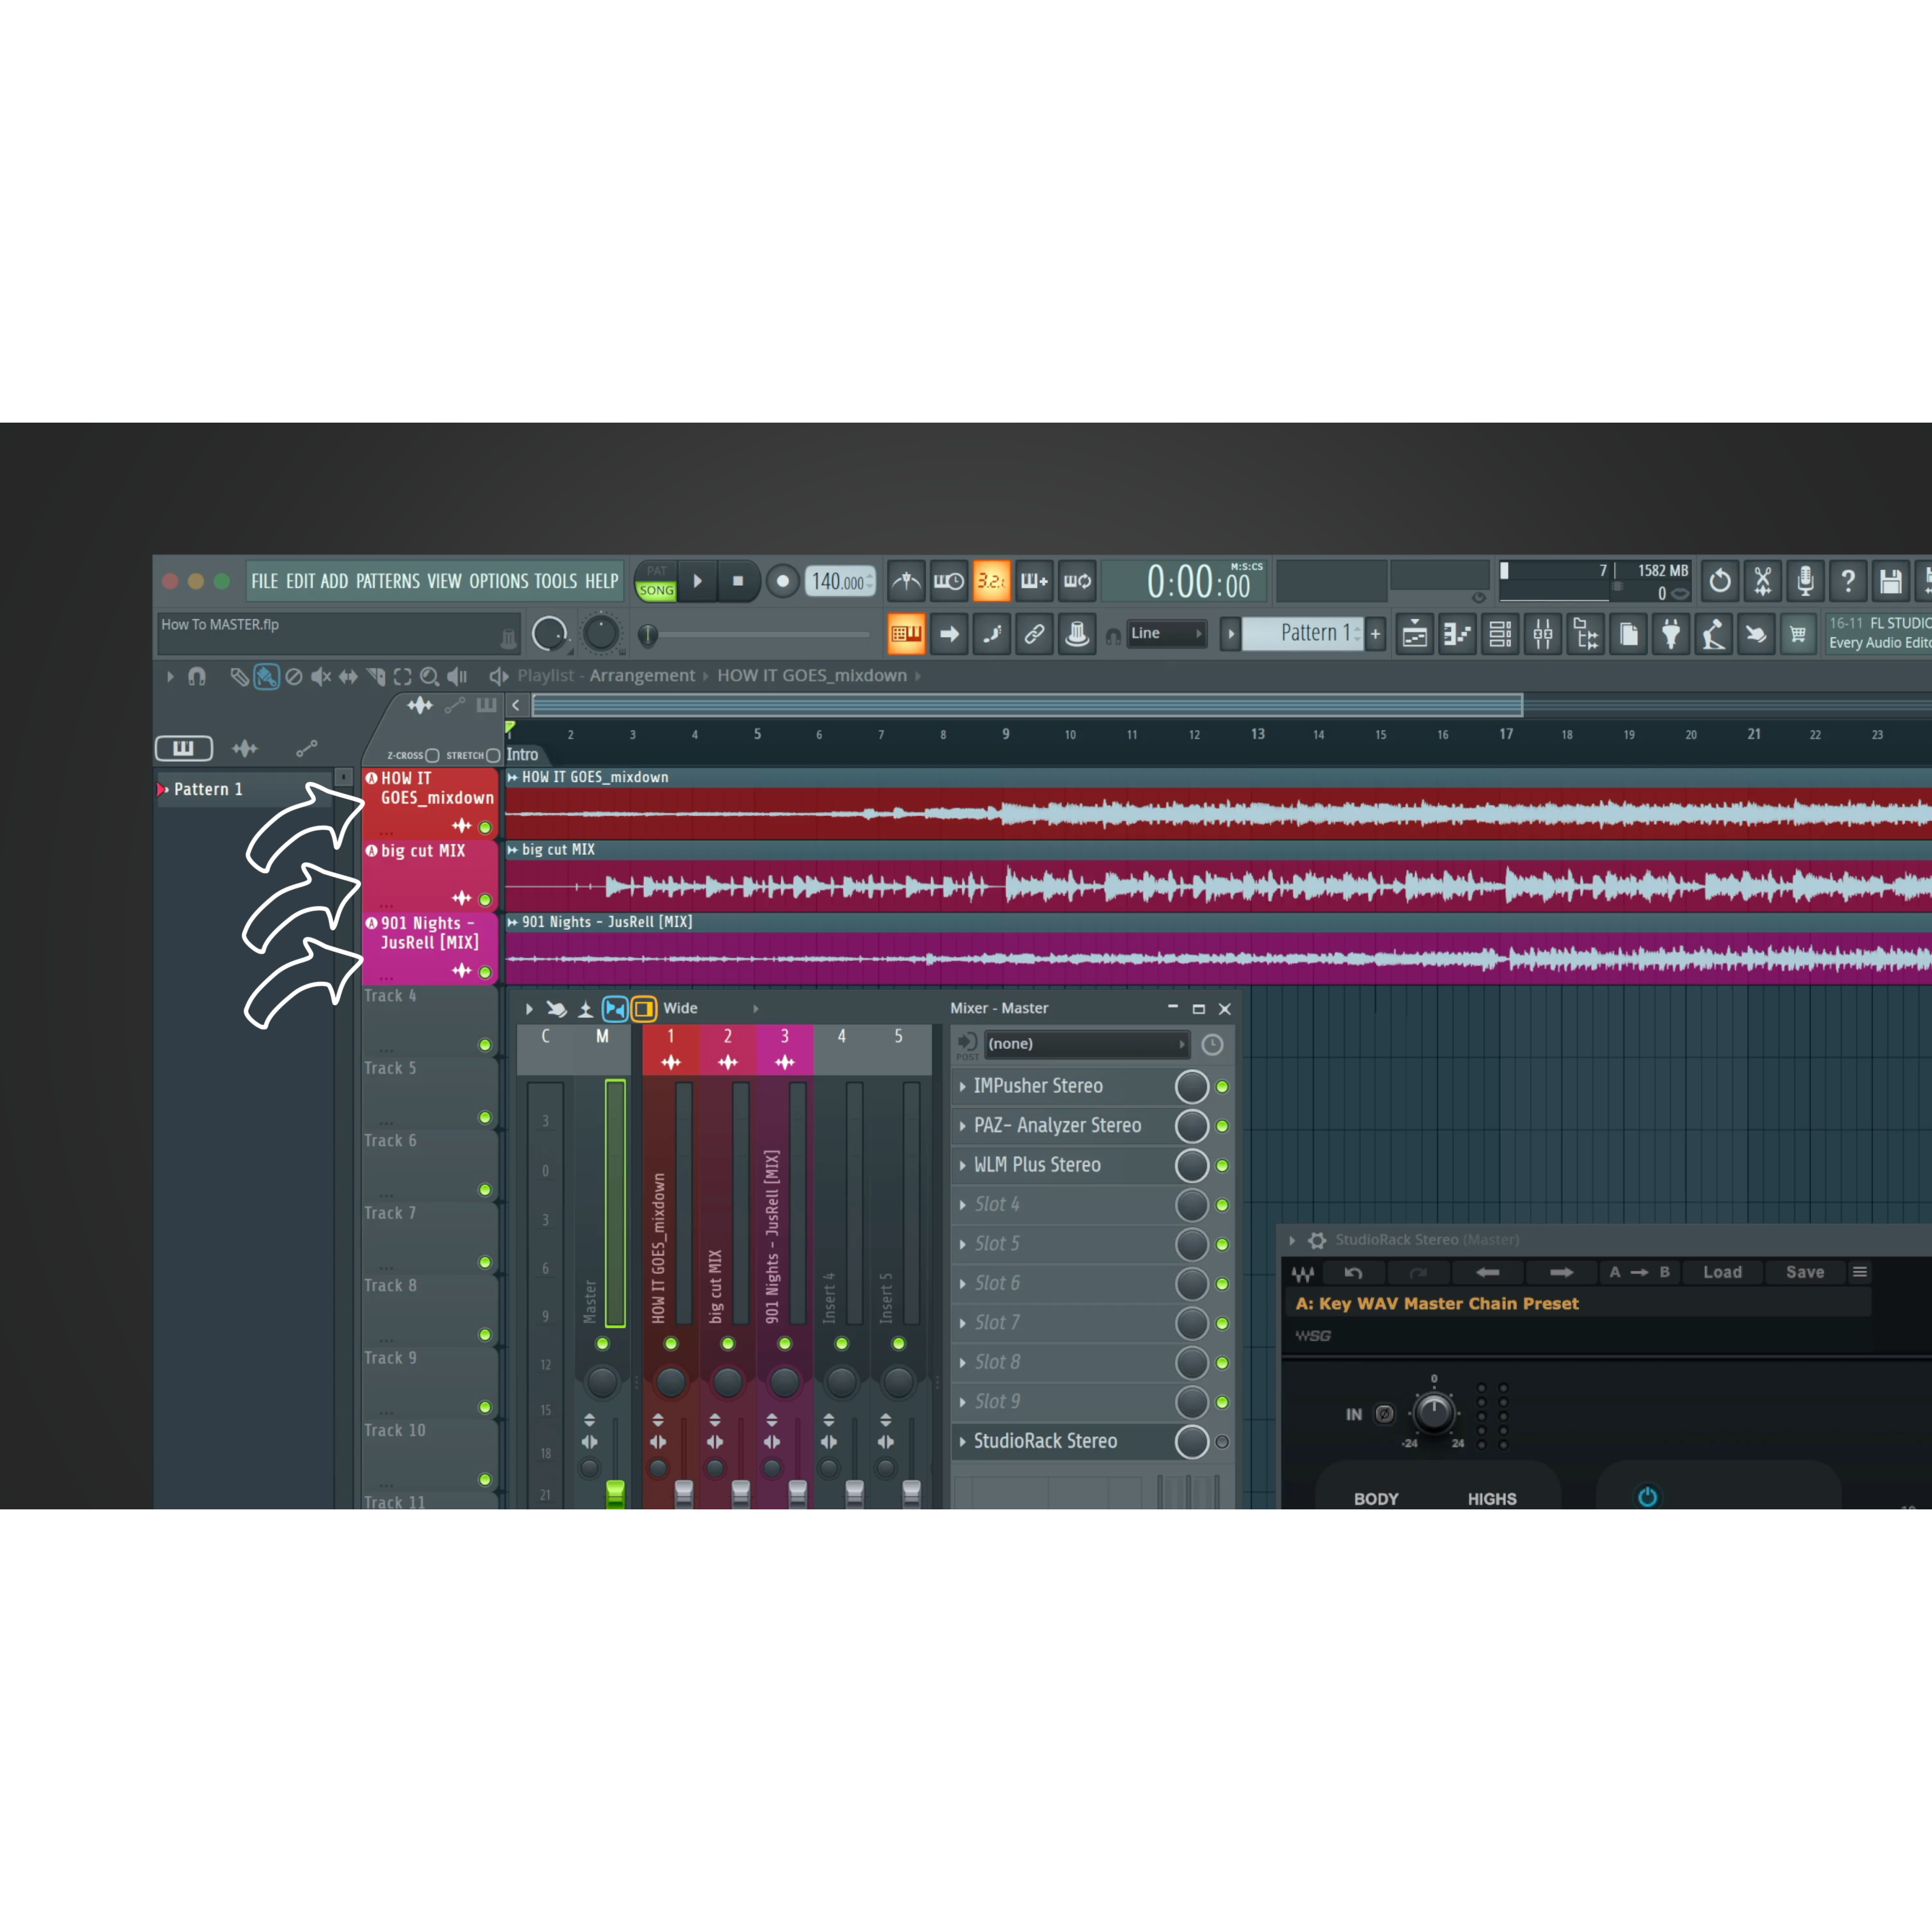Screen dimensions: 1932x1932
Task: Open the plugin picker plug icon
Action: pos(1671,634)
